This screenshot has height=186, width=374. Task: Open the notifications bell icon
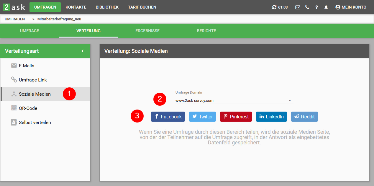[326, 7]
